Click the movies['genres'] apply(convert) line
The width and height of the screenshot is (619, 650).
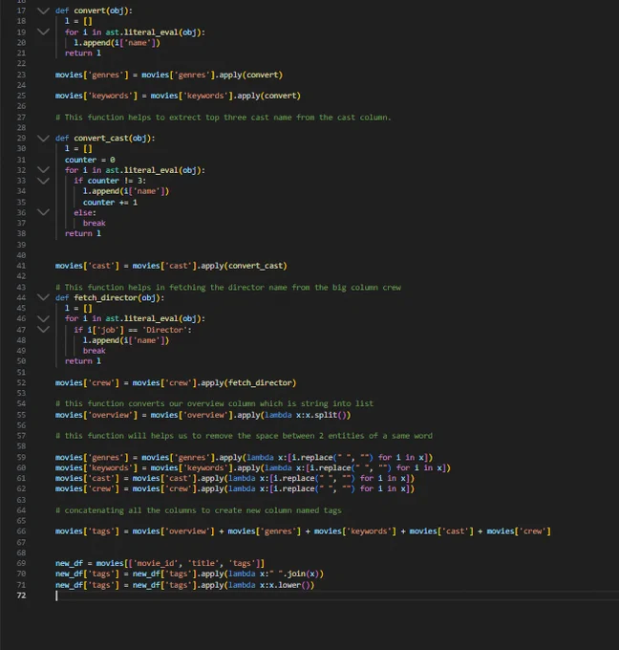pyautogui.click(x=169, y=75)
